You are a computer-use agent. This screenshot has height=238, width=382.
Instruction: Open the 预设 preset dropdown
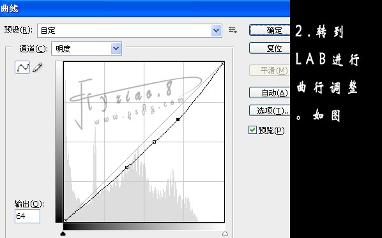[x=130, y=31]
